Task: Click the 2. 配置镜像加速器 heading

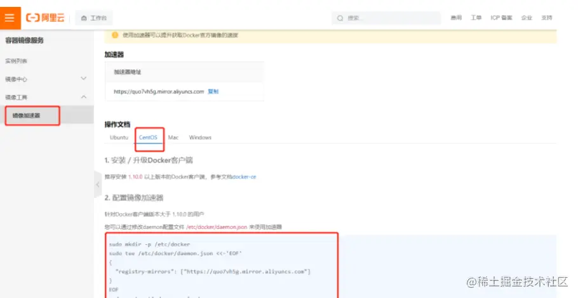Action: pyautogui.click(x=134, y=198)
